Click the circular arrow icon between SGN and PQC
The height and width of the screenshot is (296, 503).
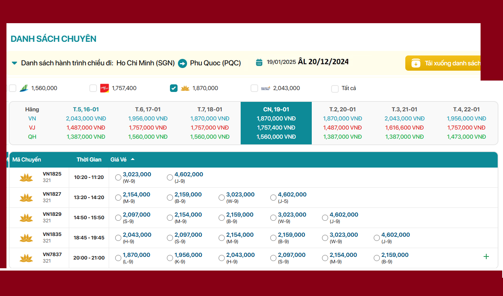[182, 63]
